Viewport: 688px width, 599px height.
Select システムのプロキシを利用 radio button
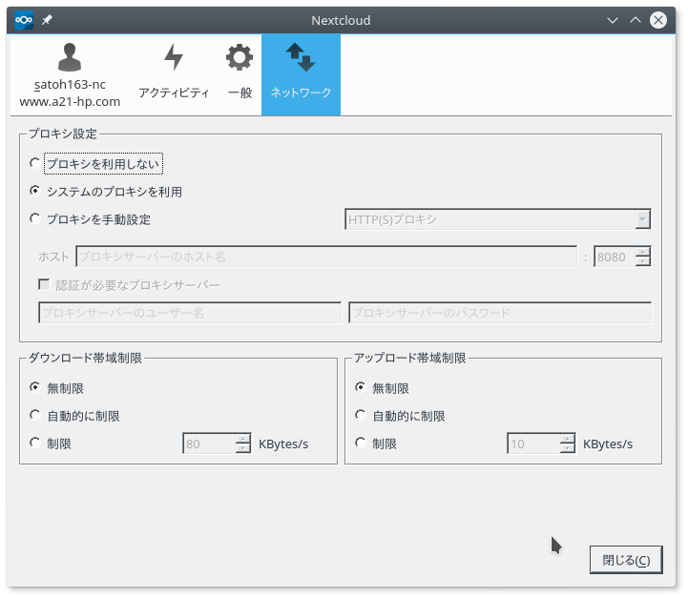(x=35, y=191)
